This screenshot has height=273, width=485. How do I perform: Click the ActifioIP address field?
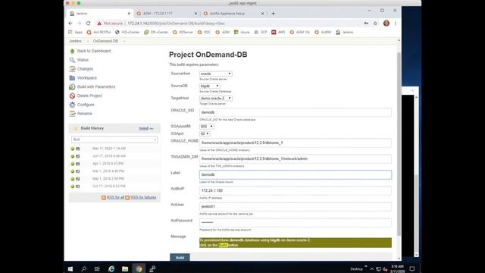tap(296, 190)
